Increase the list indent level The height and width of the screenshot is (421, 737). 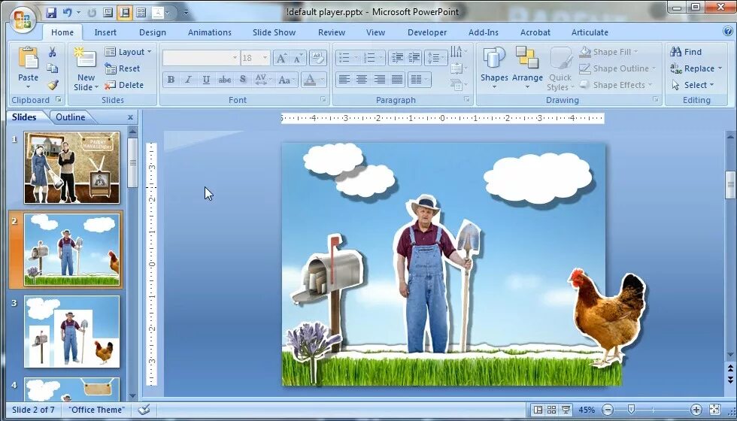coord(414,58)
